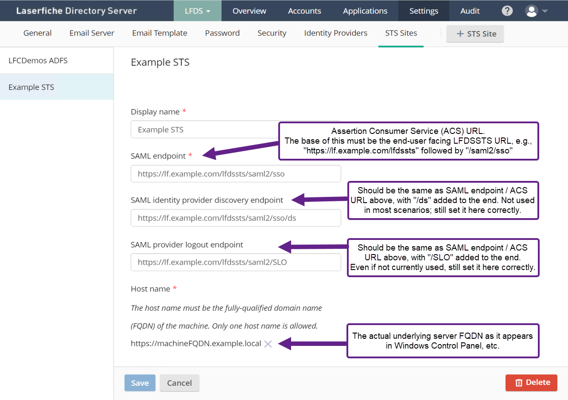Click the SAML endpoint input field
Viewport: 568px width, 400px height.
point(236,174)
